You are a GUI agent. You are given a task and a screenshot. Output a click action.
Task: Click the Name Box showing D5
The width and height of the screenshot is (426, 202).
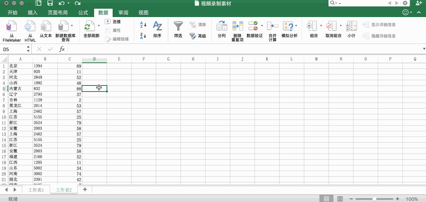[x=14, y=49]
